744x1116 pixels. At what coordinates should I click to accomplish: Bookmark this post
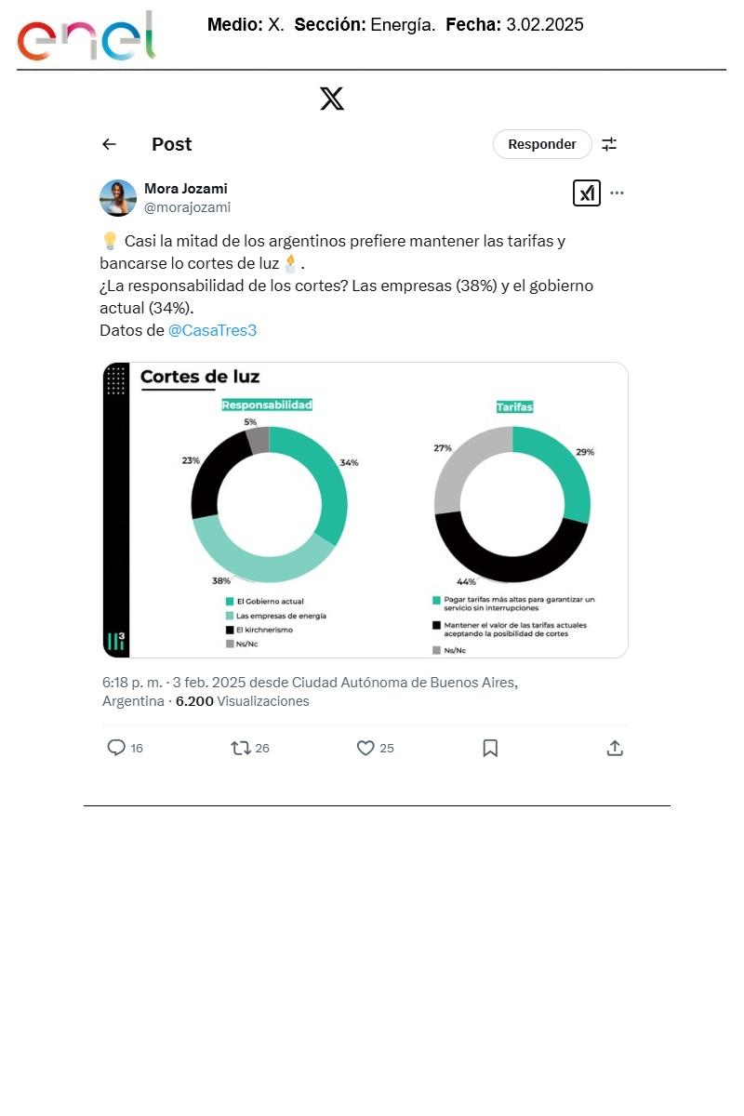(x=490, y=748)
